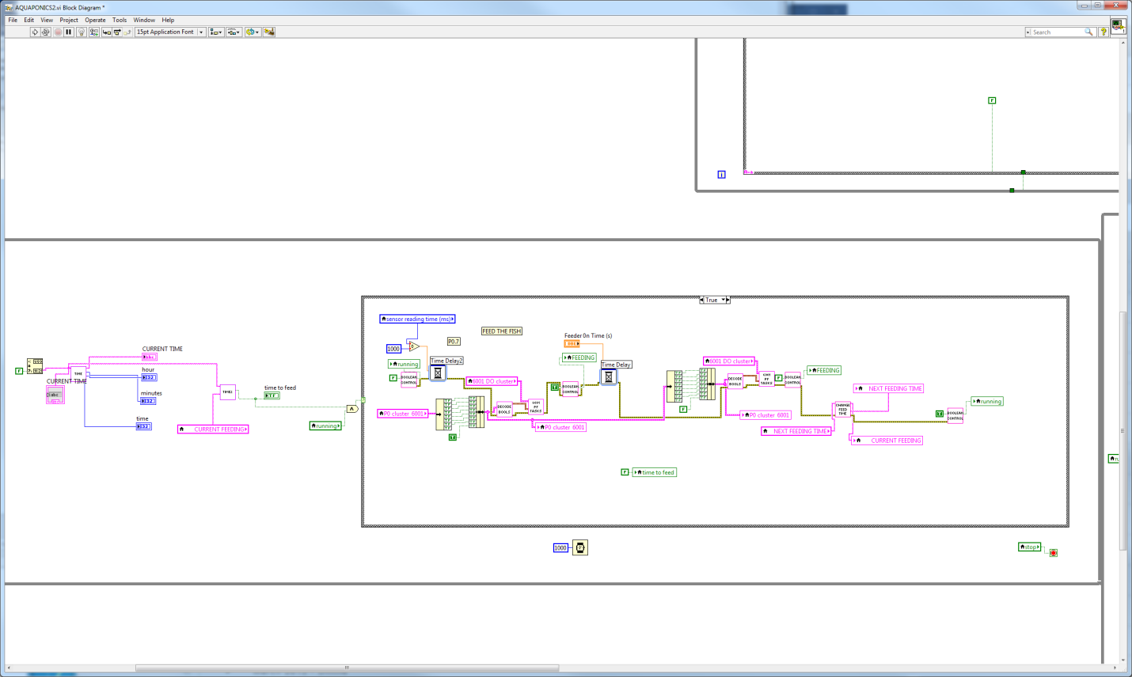Open the Tools menu
The width and height of the screenshot is (1132, 677).
click(120, 20)
